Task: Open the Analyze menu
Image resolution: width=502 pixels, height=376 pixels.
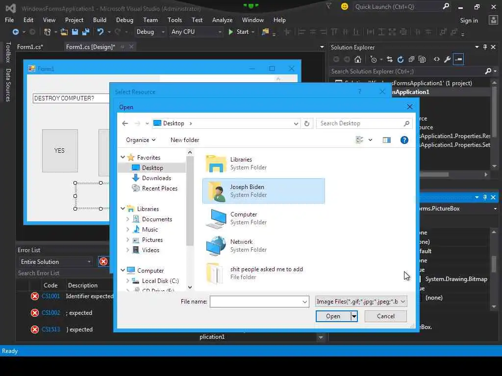Action: pos(222,20)
